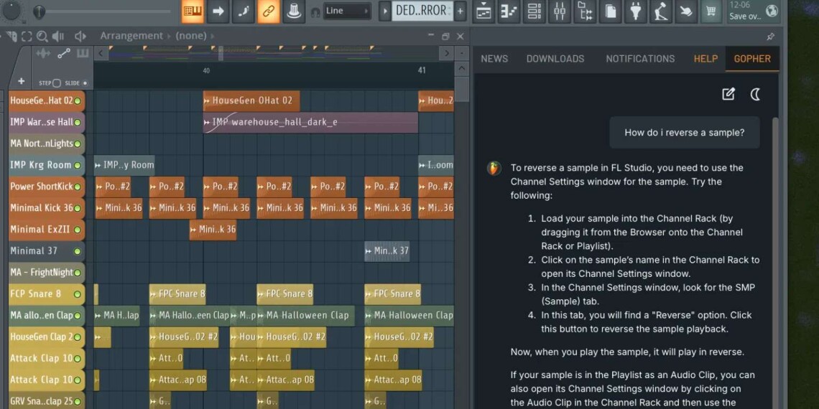Switch to the NEWS tab
This screenshot has width=819, height=409.
pos(494,59)
